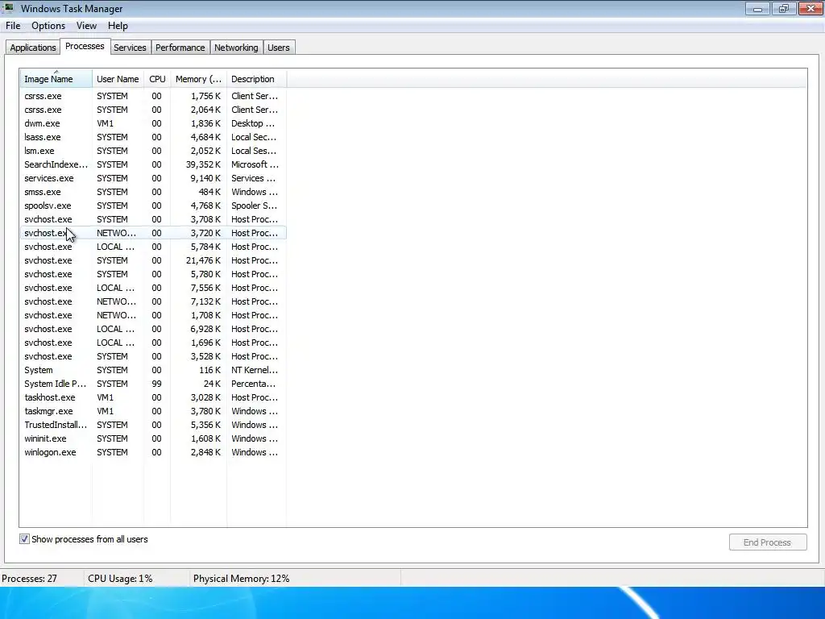Viewport: 825px width, 619px height.
Task: Click the 7,132 K memory cell
Action: tap(205, 301)
